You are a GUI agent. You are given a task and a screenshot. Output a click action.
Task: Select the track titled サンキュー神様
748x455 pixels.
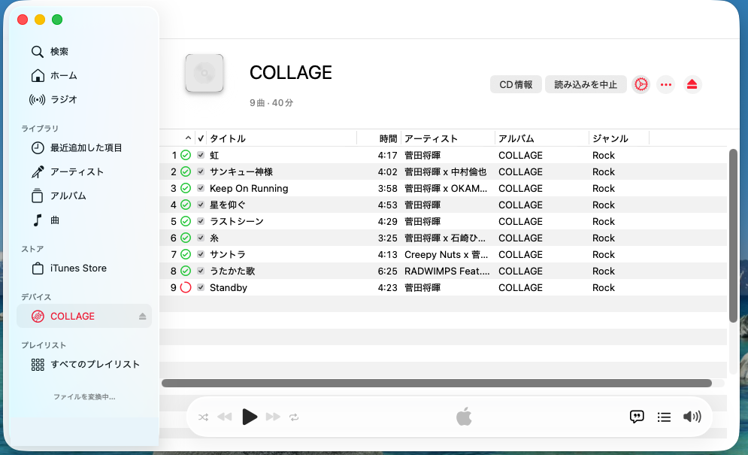241,171
